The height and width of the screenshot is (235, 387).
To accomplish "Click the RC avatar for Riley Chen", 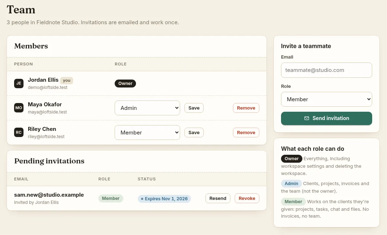I will (19, 132).
